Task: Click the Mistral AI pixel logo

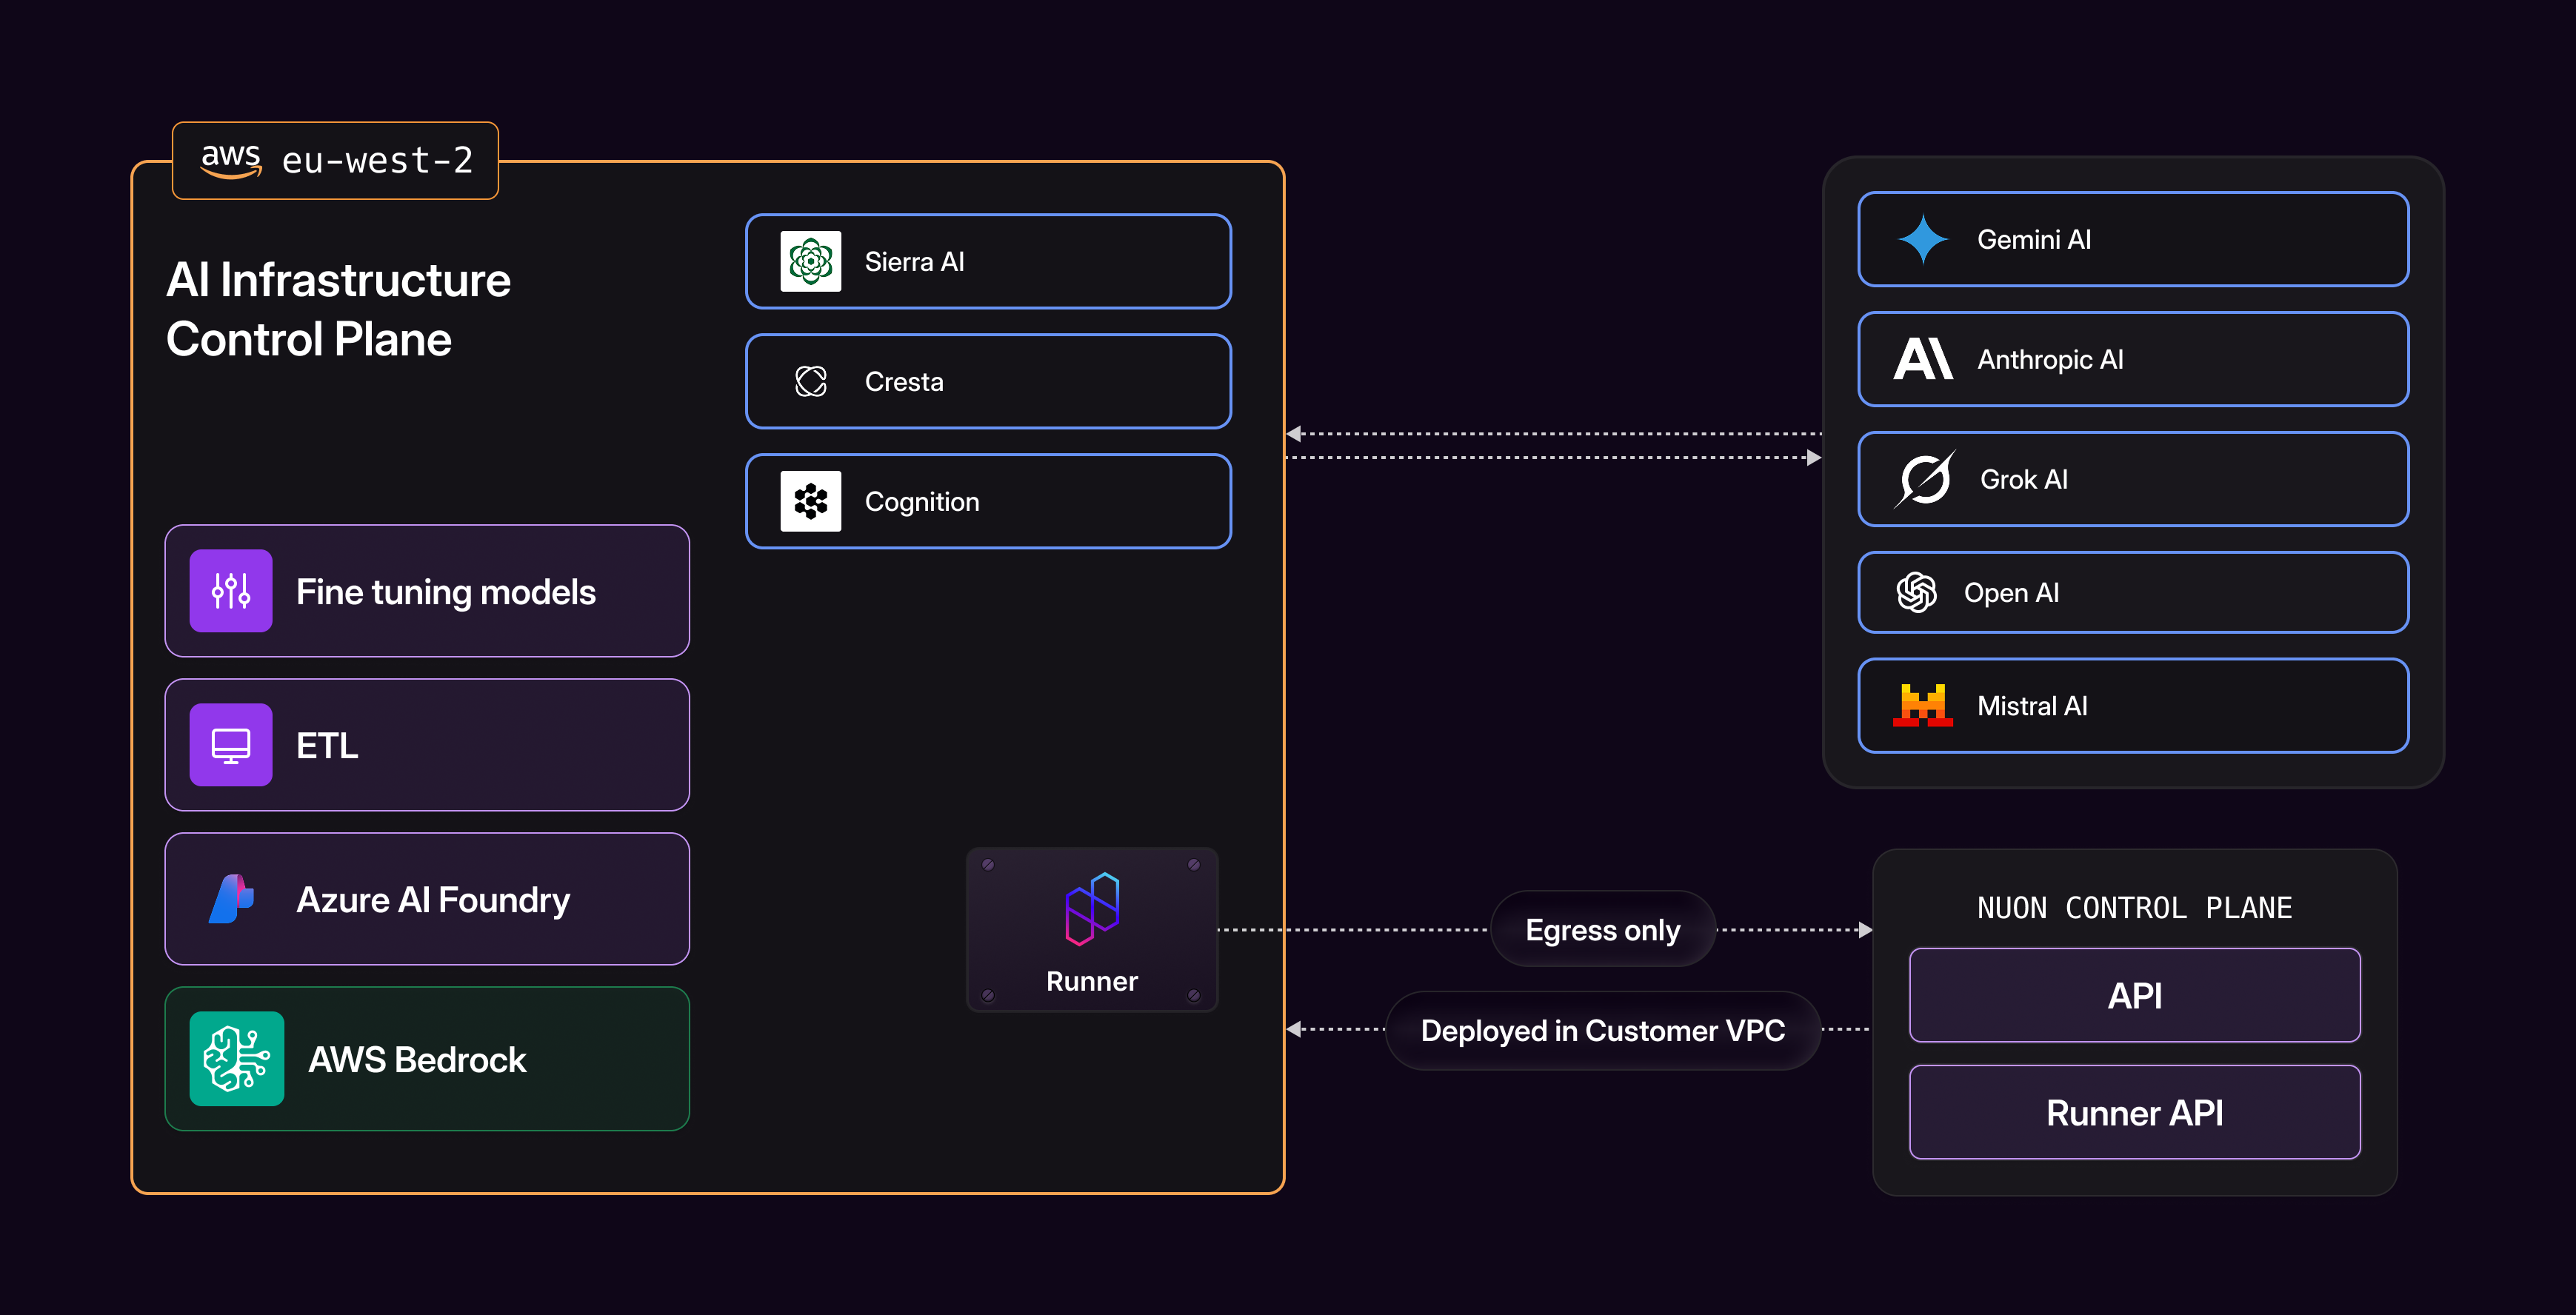Action: pos(1922,705)
